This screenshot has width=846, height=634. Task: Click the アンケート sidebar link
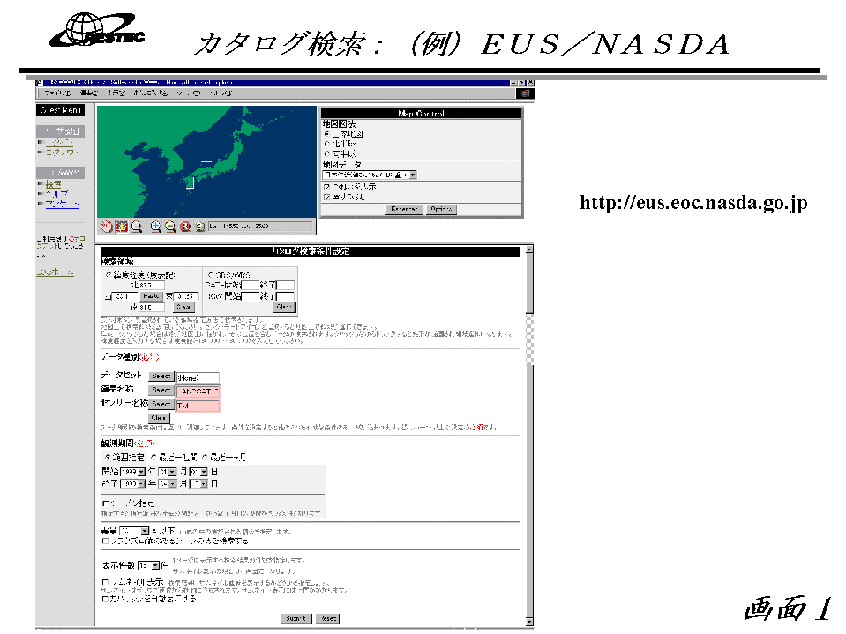click(x=62, y=204)
